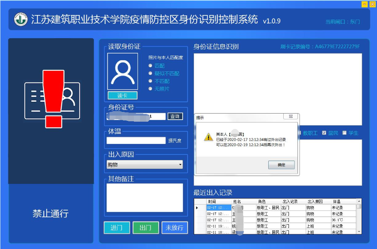Open the 出入原因 dropdown showing 购物
Image resolution: width=377 pixels, height=249 pixels.
tap(144, 165)
